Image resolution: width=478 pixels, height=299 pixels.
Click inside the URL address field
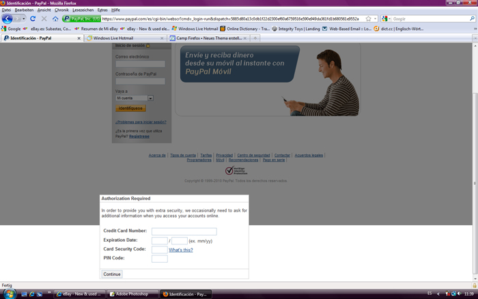tap(231, 19)
